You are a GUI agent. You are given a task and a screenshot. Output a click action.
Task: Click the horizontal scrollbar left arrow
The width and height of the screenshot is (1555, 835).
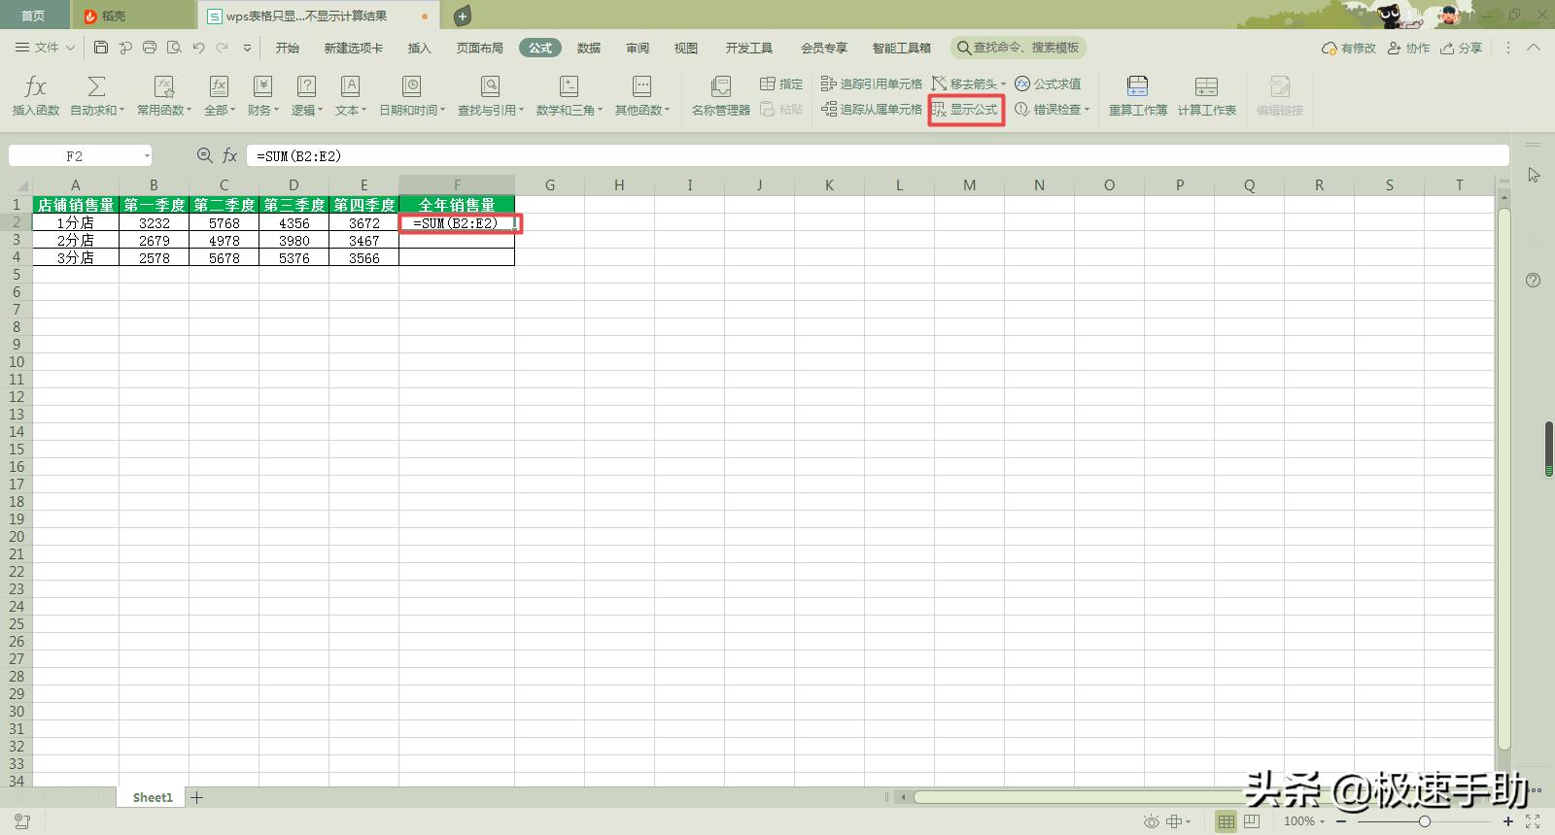[903, 797]
